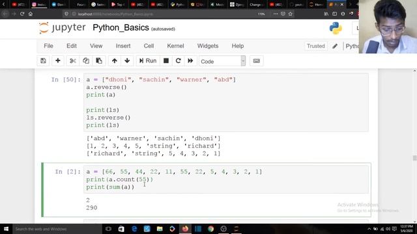Click the taskbar clock
Viewport: 417px width, 234px height.
pos(407,229)
